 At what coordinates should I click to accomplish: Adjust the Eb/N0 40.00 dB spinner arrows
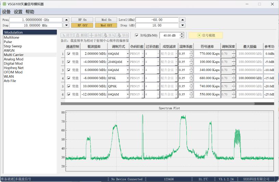182,35
